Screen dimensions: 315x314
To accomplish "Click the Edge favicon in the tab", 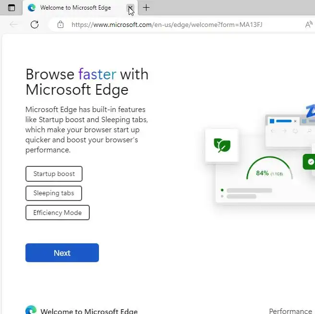I will (x=32, y=8).
